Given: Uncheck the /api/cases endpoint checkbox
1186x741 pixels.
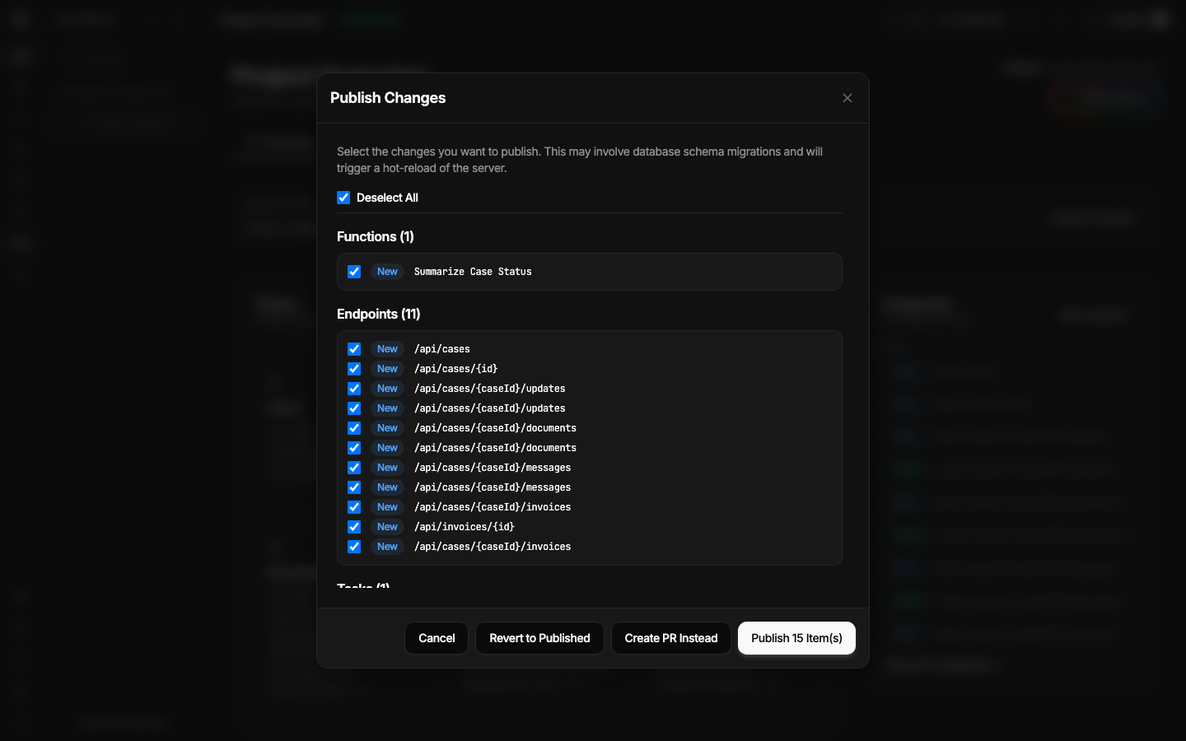Looking at the screenshot, I should 354,349.
